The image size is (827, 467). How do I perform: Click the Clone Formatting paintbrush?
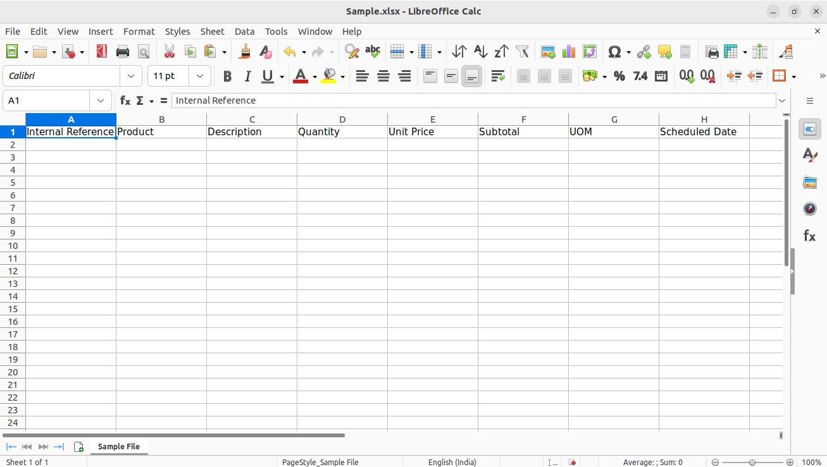point(244,52)
